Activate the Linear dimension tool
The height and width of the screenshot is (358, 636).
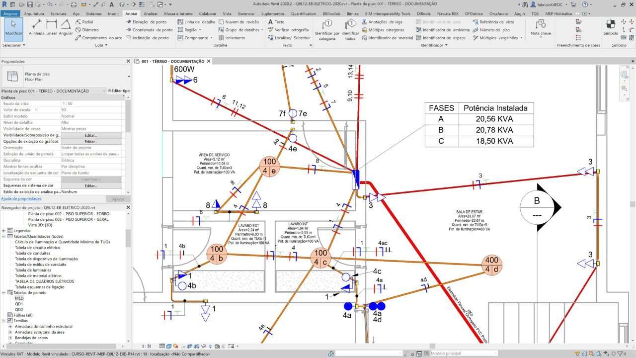pyautogui.click(x=52, y=28)
